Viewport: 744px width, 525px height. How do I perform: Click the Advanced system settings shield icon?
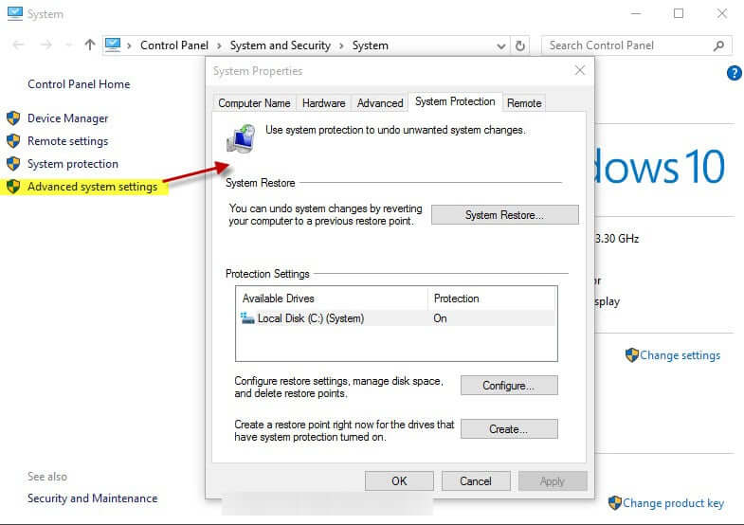[x=13, y=187]
